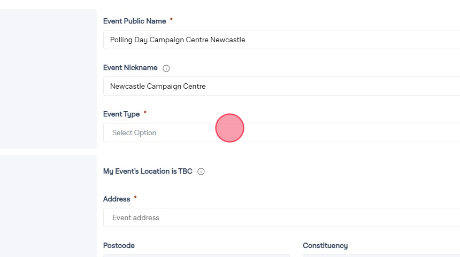This screenshot has height=257, width=460.
Task: Open the Event Type dropdown
Action: pos(281,133)
